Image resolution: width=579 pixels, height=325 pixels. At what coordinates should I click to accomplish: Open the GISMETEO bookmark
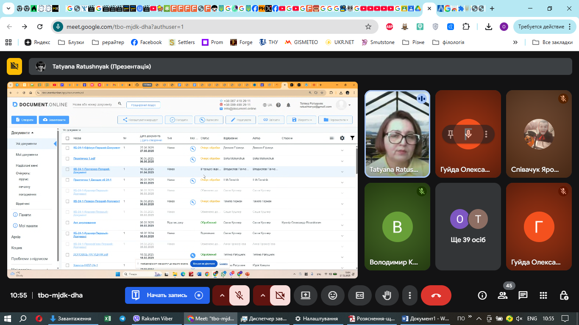pos(301,42)
